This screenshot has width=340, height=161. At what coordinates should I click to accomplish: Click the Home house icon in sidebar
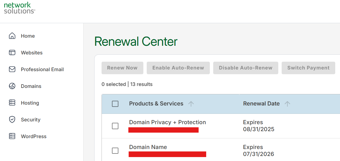pyautogui.click(x=12, y=36)
